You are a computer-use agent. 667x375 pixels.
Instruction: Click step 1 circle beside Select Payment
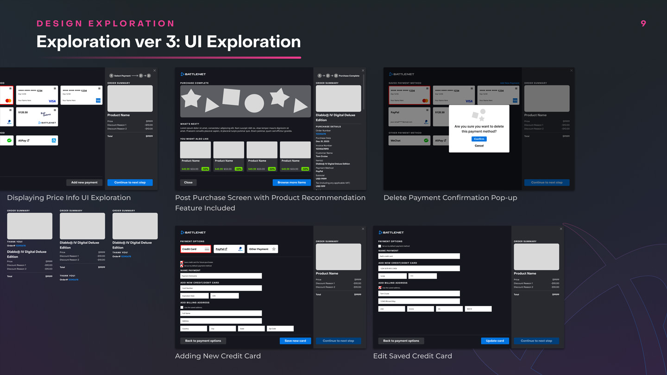point(111,75)
